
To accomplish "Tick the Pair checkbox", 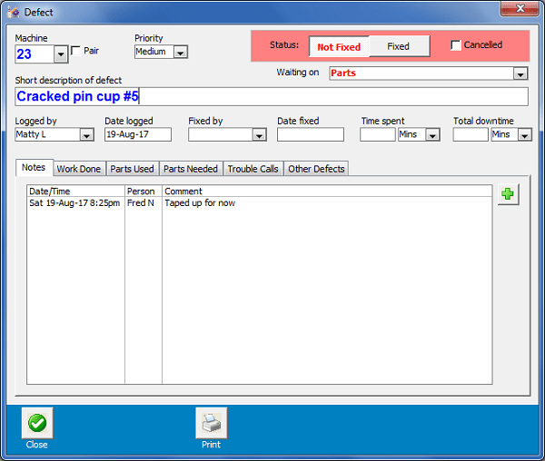I will coord(75,51).
